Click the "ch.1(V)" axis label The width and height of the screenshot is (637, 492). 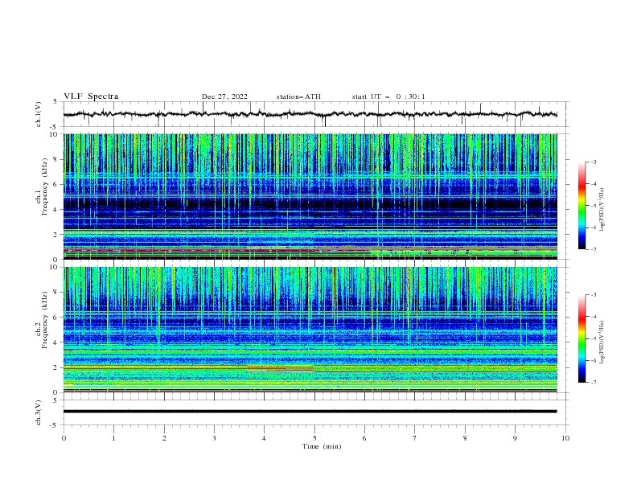point(39,114)
